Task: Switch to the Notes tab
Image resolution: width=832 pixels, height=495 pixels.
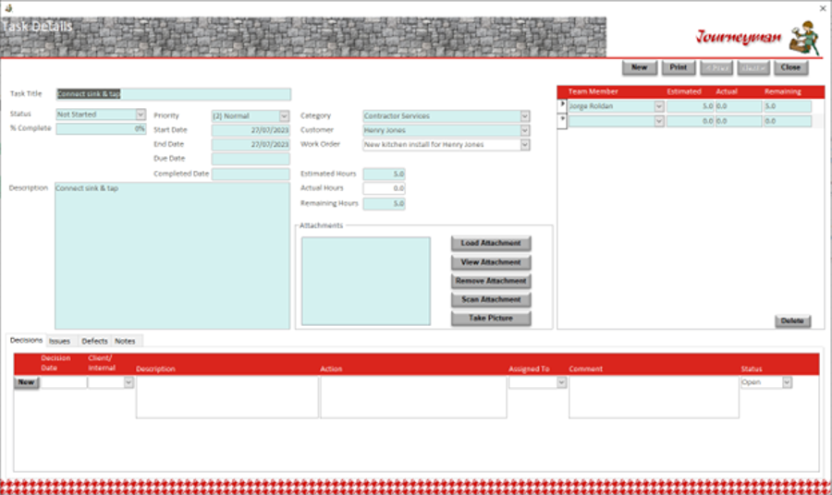Action: point(125,342)
